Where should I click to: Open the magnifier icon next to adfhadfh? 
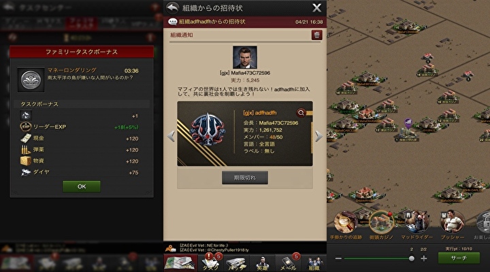click(x=301, y=113)
